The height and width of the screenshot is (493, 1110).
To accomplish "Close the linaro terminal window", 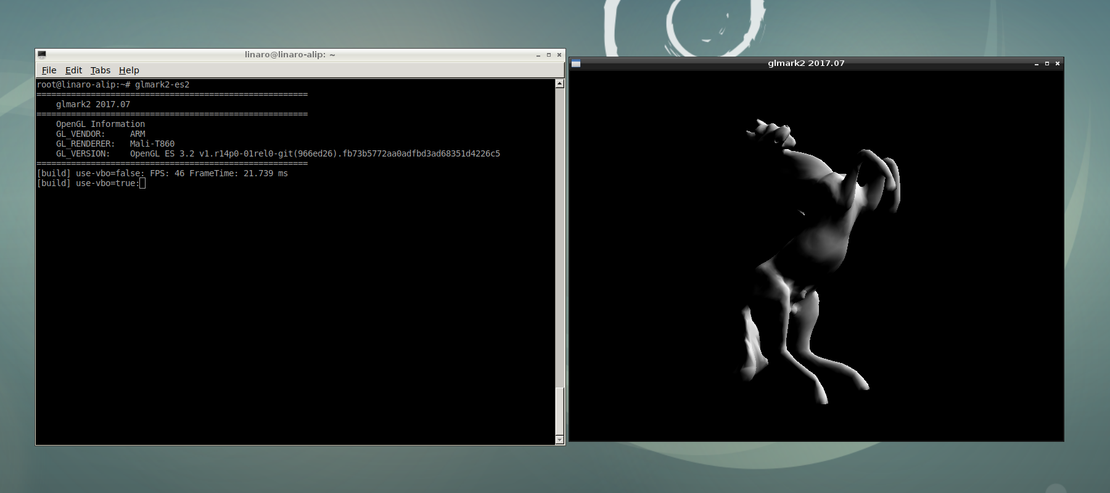I will pyautogui.click(x=559, y=55).
